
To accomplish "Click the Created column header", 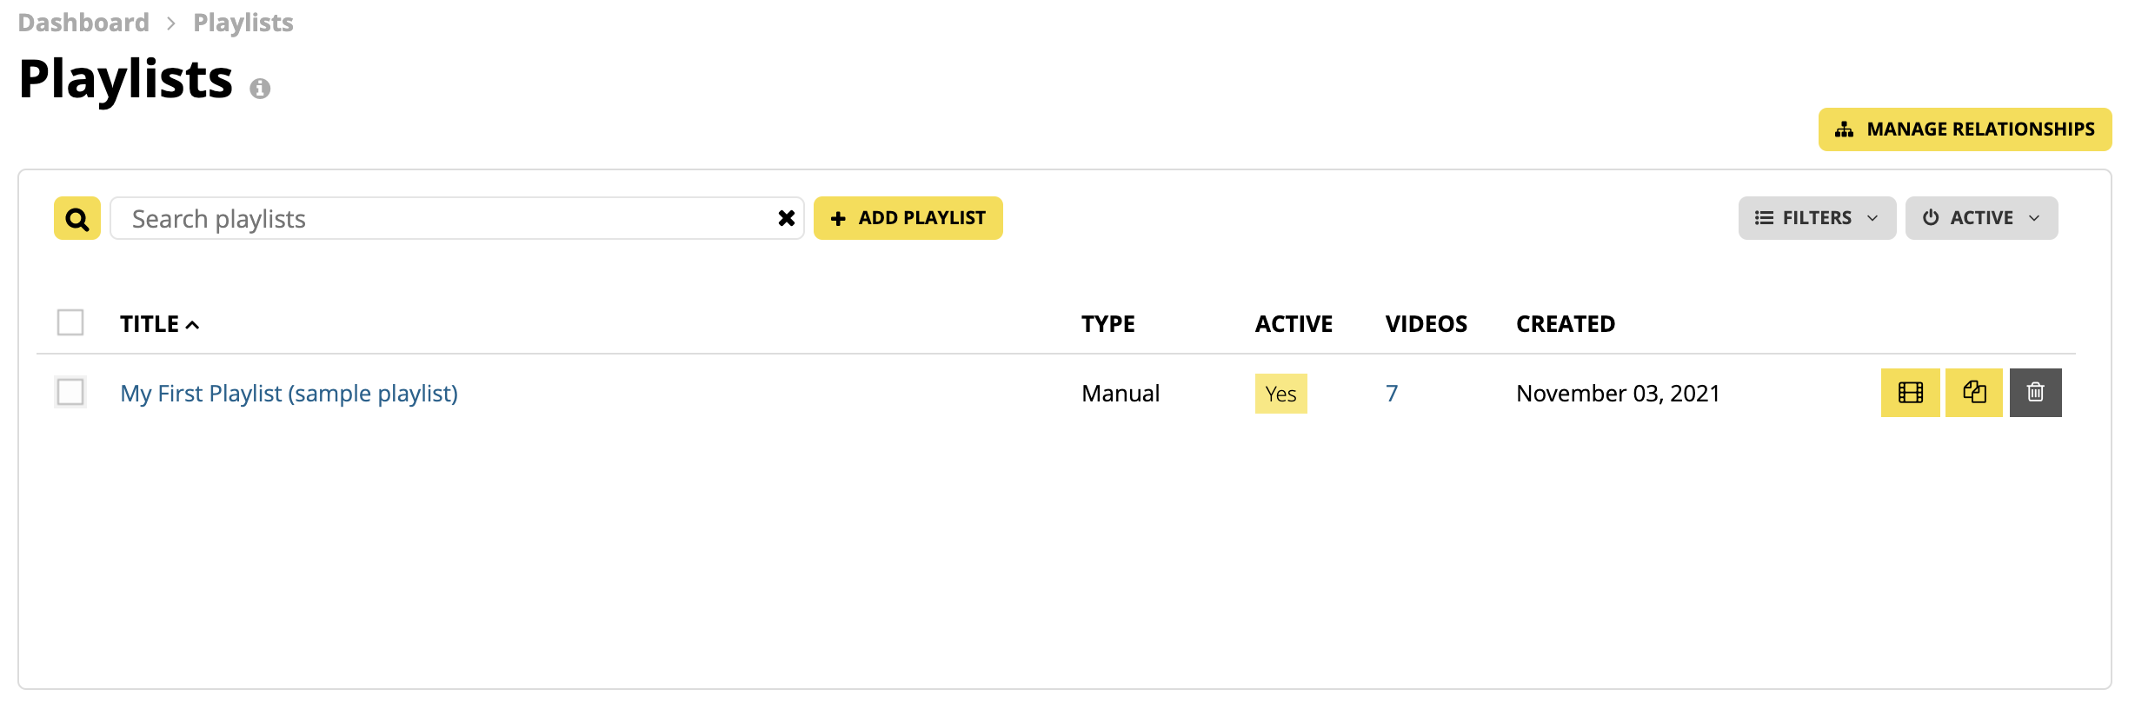I will tap(1566, 324).
